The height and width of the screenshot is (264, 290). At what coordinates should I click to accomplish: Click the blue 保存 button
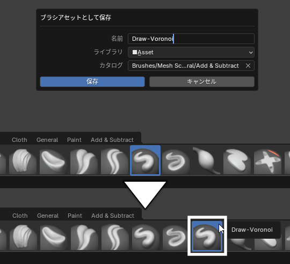[x=92, y=82]
